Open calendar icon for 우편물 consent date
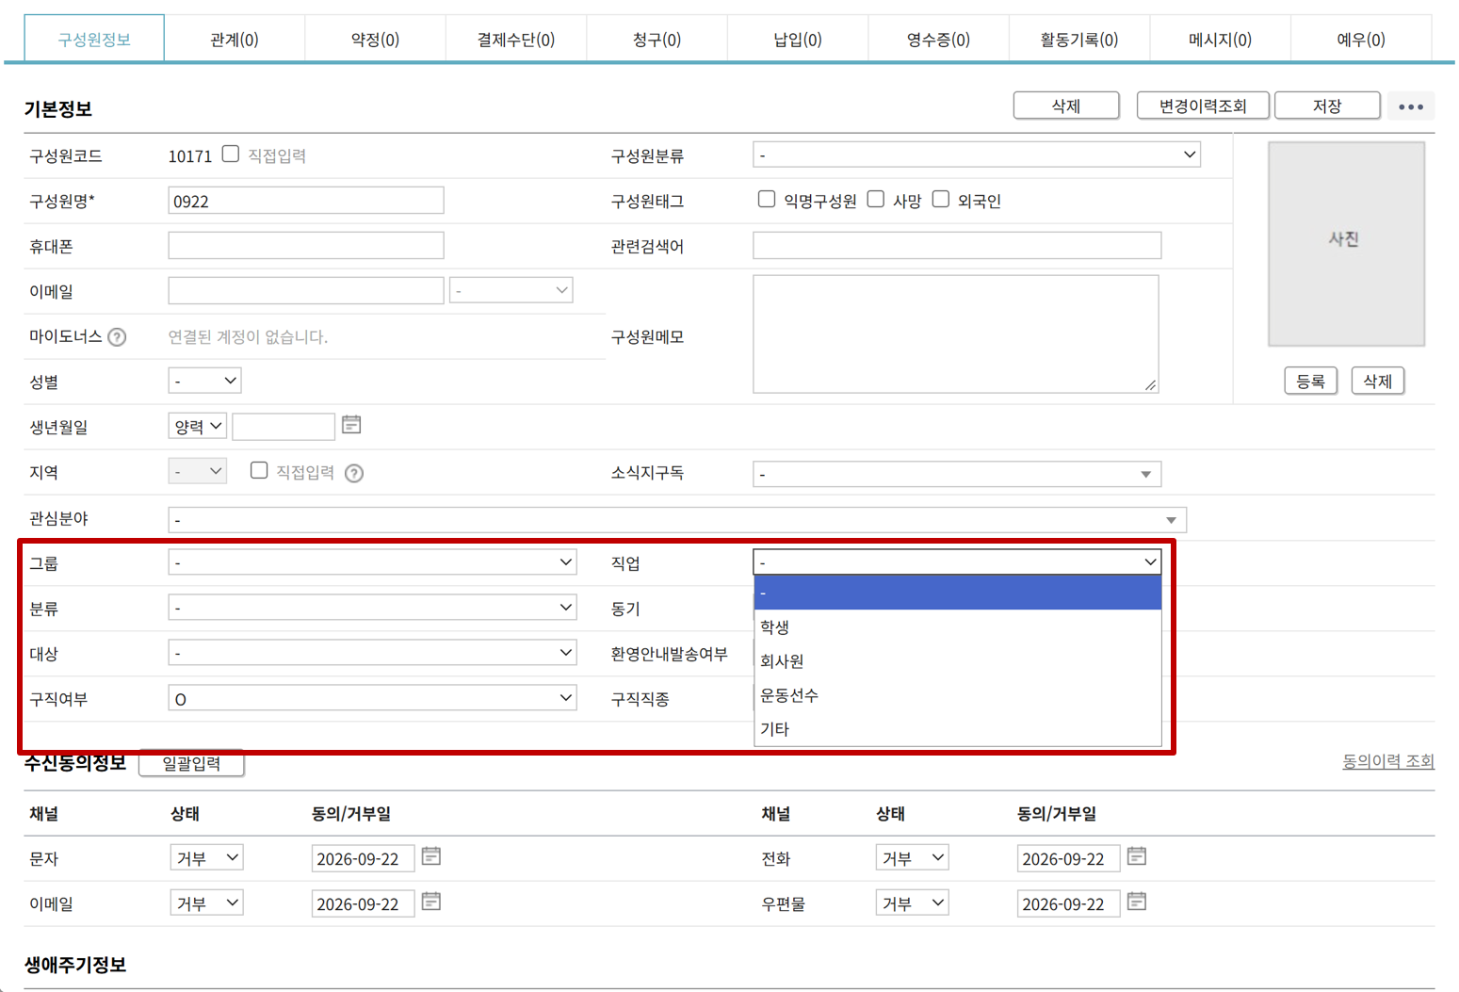This screenshot has width=1459, height=992. tap(1137, 902)
